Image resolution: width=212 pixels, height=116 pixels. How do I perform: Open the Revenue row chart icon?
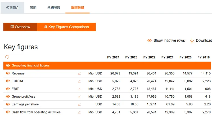pyautogui.click(x=79, y=73)
